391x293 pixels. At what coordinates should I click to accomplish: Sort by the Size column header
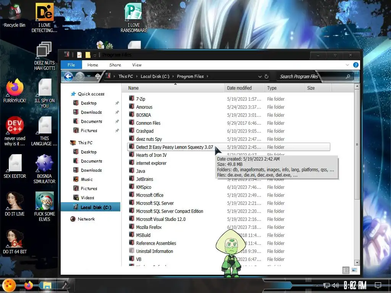(318, 88)
